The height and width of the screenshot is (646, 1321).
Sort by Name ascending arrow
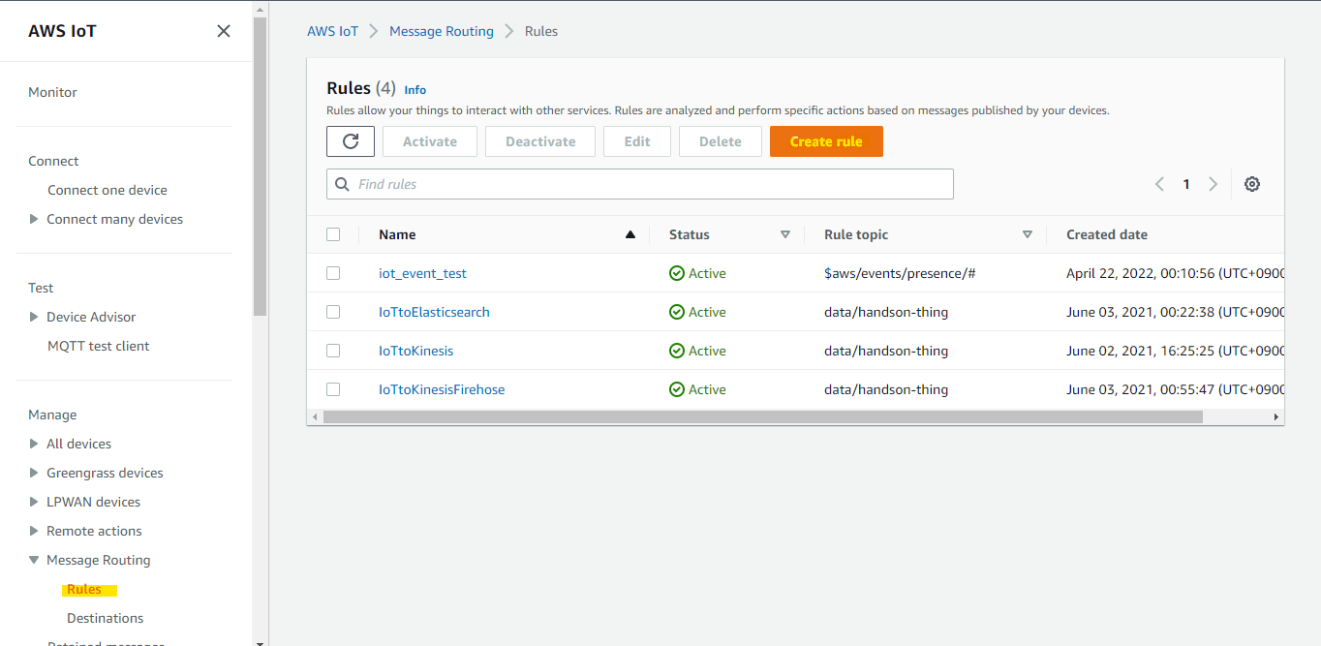click(x=630, y=234)
